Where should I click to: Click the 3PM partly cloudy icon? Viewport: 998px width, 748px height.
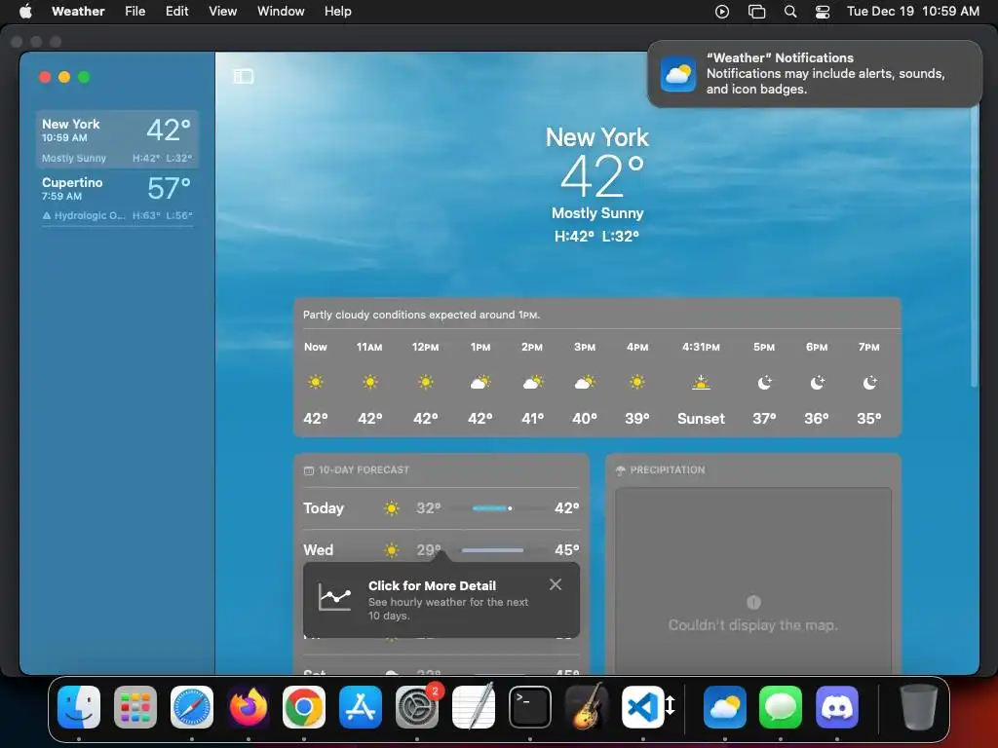pyautogui.click(x=585, y=382)
